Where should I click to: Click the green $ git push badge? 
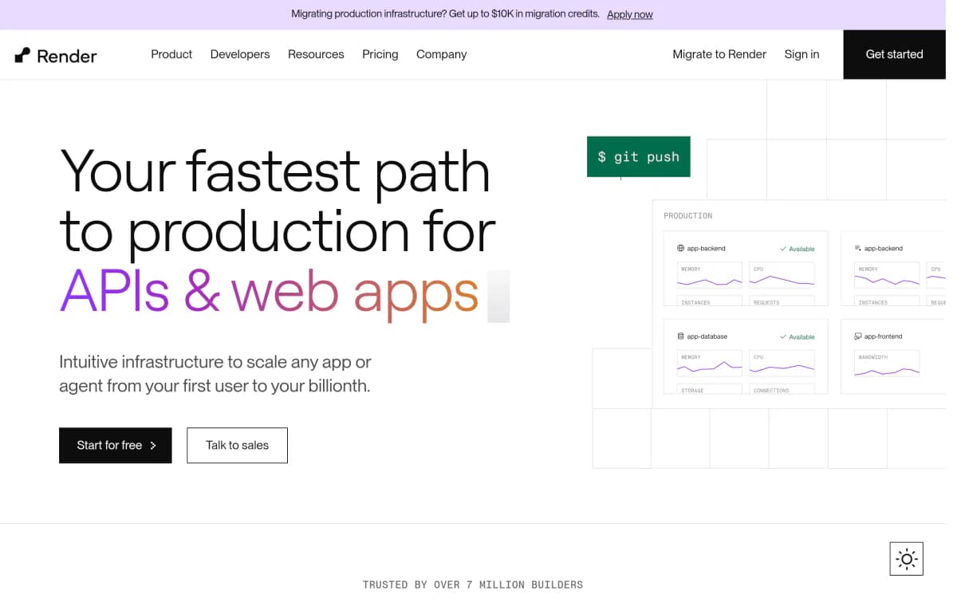639,156
